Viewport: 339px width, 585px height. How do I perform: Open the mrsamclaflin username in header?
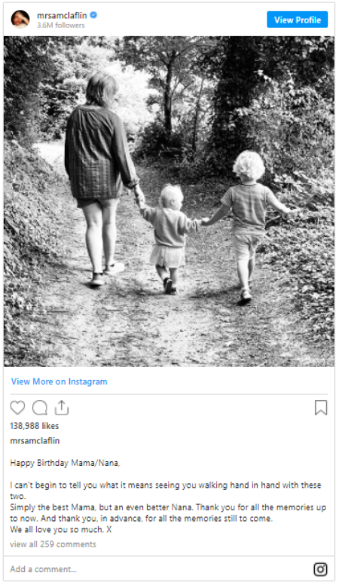pyautogui.click(x=62, y=15)
